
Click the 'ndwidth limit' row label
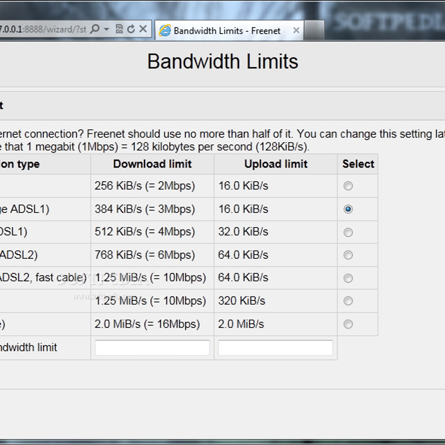coord(28,347)
